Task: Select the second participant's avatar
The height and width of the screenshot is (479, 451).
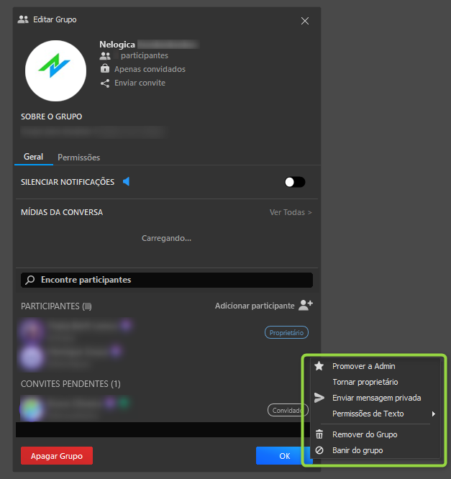Action: pos(32,357)
